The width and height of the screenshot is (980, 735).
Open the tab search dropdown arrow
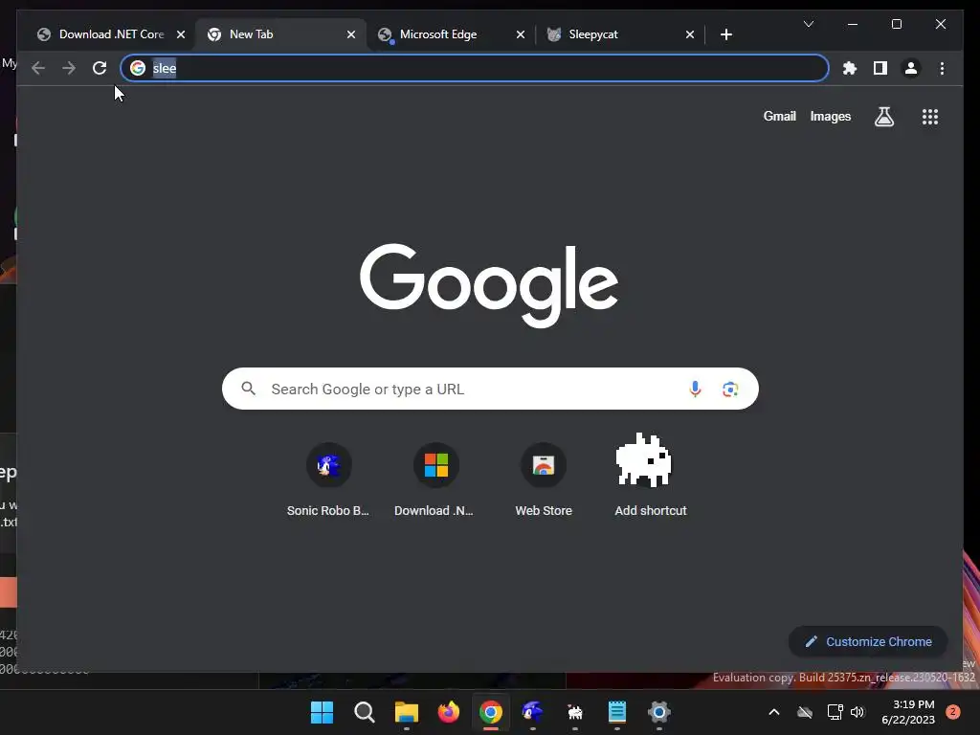click(808, 24)
